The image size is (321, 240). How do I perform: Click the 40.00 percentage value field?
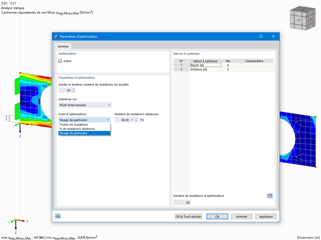click(122, 120)
